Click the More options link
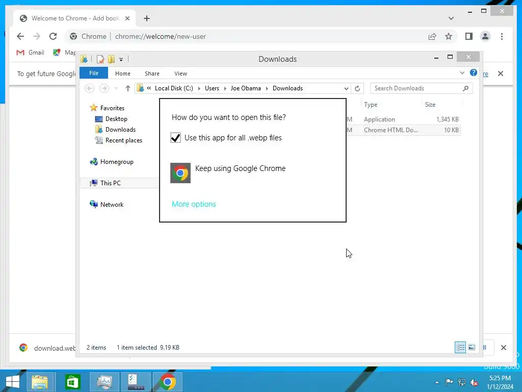This screenshot has height=392, width=522. coord(194,204)
